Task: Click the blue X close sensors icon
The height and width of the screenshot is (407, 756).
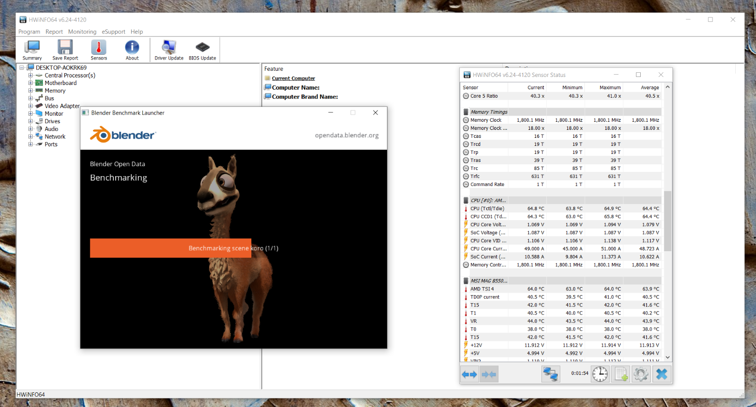Action: (662, 374)
